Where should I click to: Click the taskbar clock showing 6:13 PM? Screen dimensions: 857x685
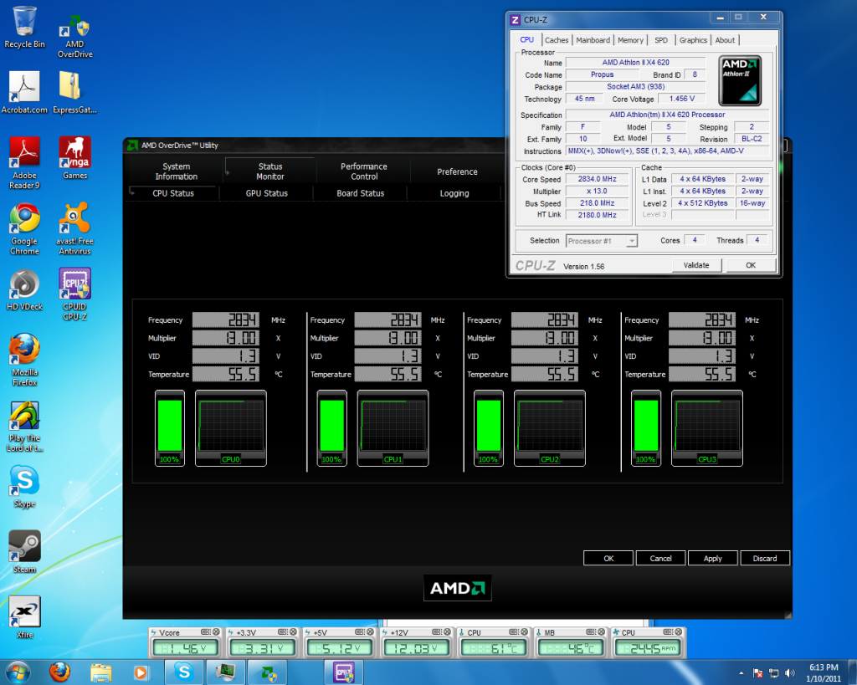[x=824, y=673]
